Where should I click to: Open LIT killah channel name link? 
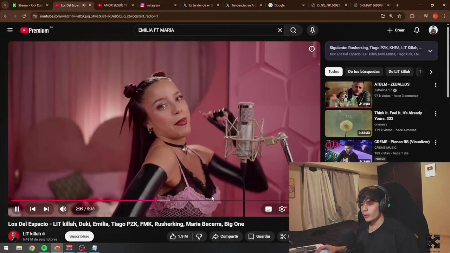[32, 234]
